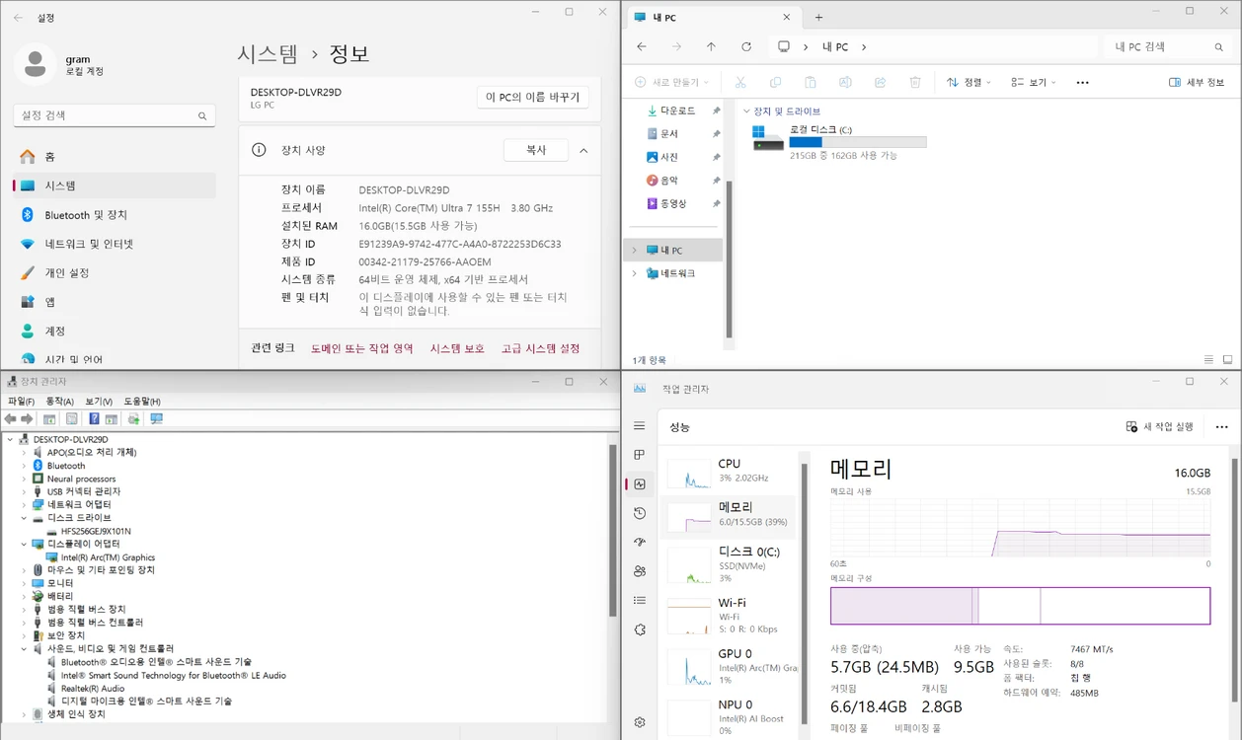Expand the Bluetooth node in Device Manager
This screenshot has width=1242, height=740.
click(x=24, y=466)
